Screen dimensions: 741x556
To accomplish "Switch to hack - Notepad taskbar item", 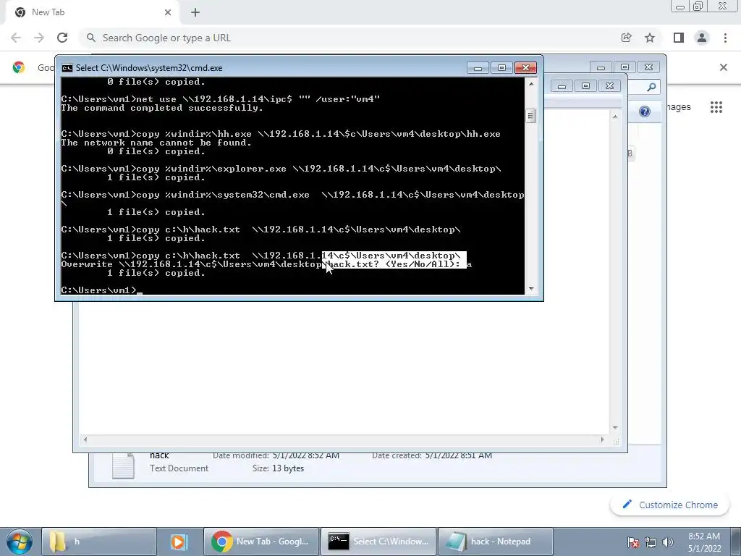I will [495, 542].
